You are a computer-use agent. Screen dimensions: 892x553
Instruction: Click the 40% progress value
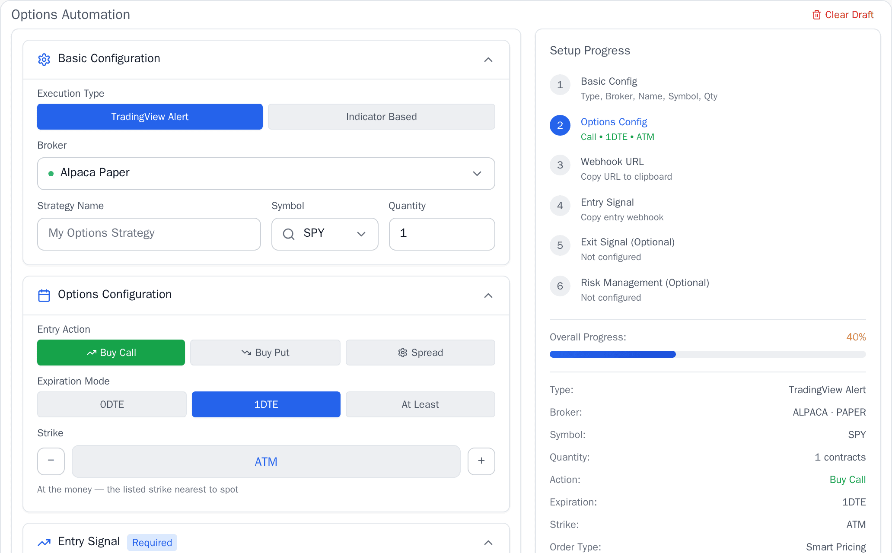tap(856, 337)
